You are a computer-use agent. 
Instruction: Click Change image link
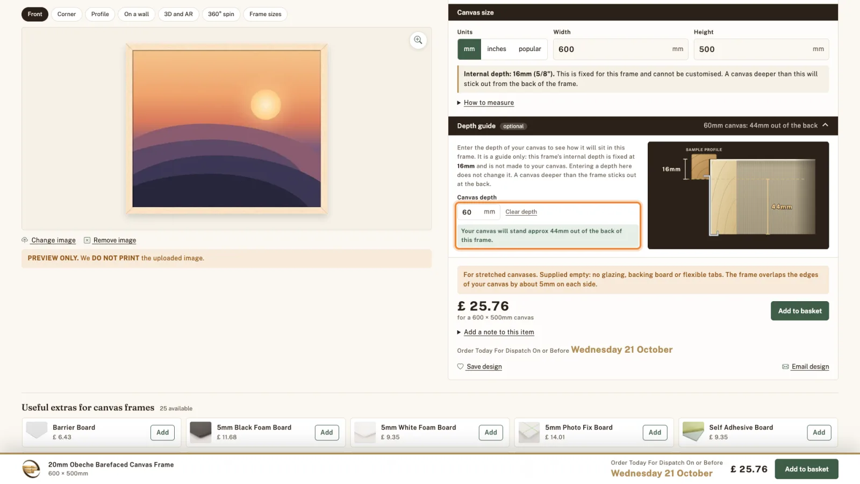(53, 240)
